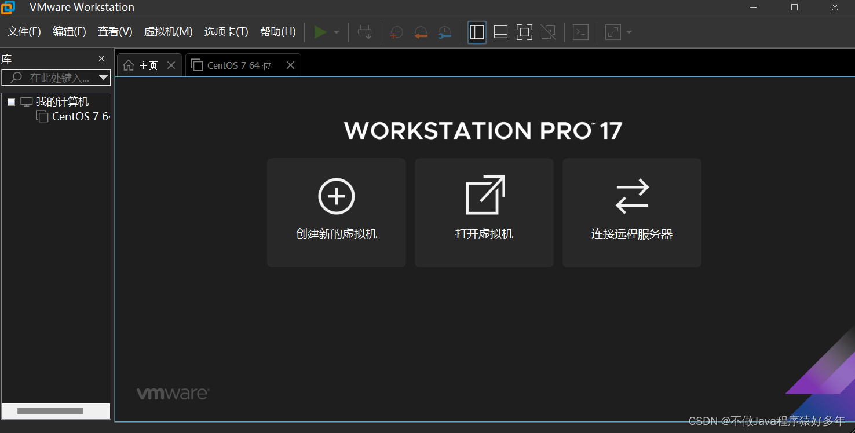Select 我的计算机 in the library tree

point(62,102)
